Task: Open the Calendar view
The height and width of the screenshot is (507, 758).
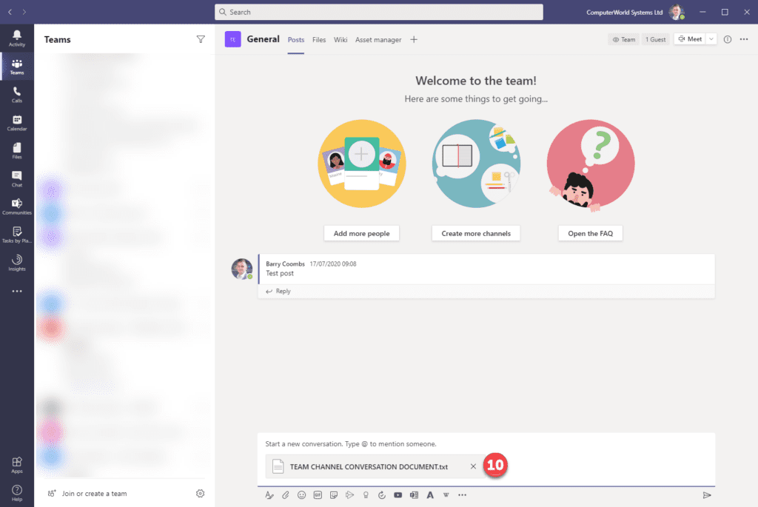Action: [x=17, y=123]
